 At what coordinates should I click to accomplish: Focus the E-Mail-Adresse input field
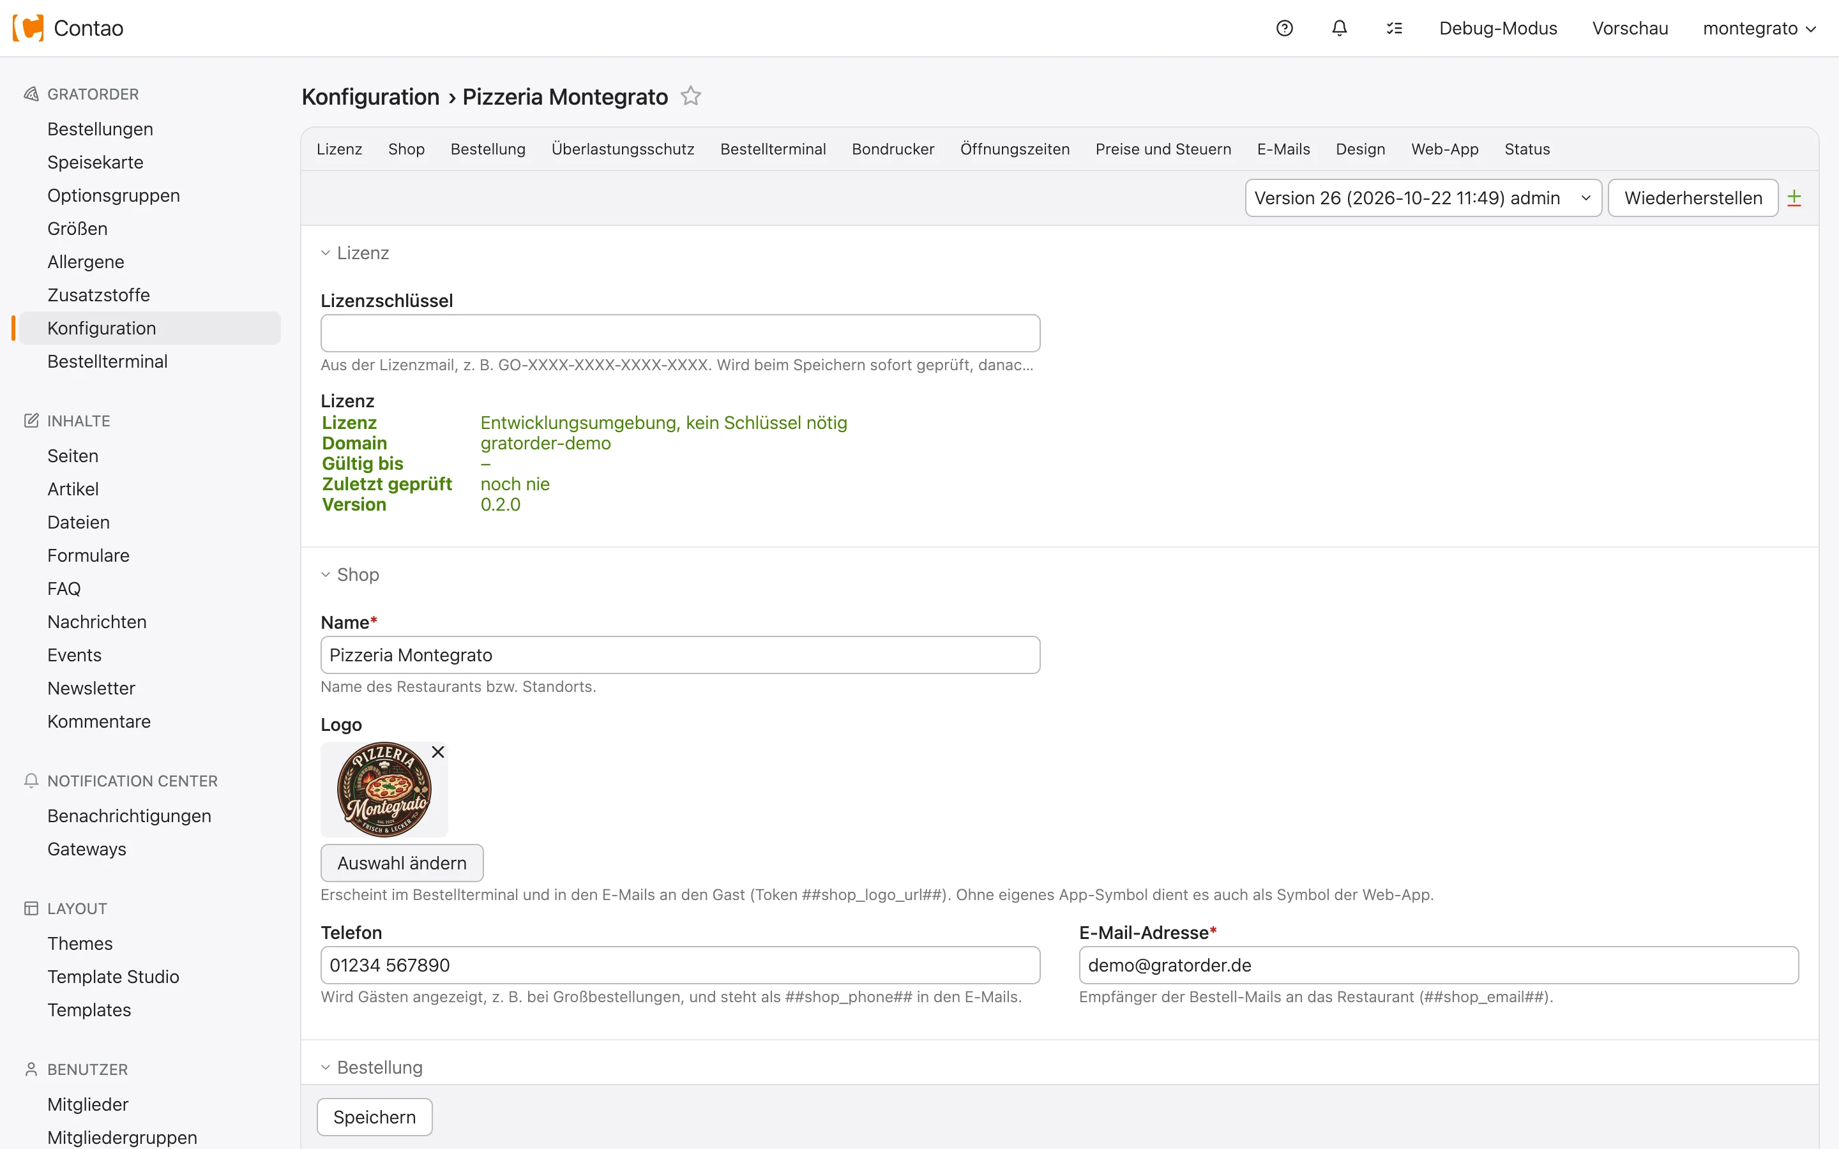1439,965
